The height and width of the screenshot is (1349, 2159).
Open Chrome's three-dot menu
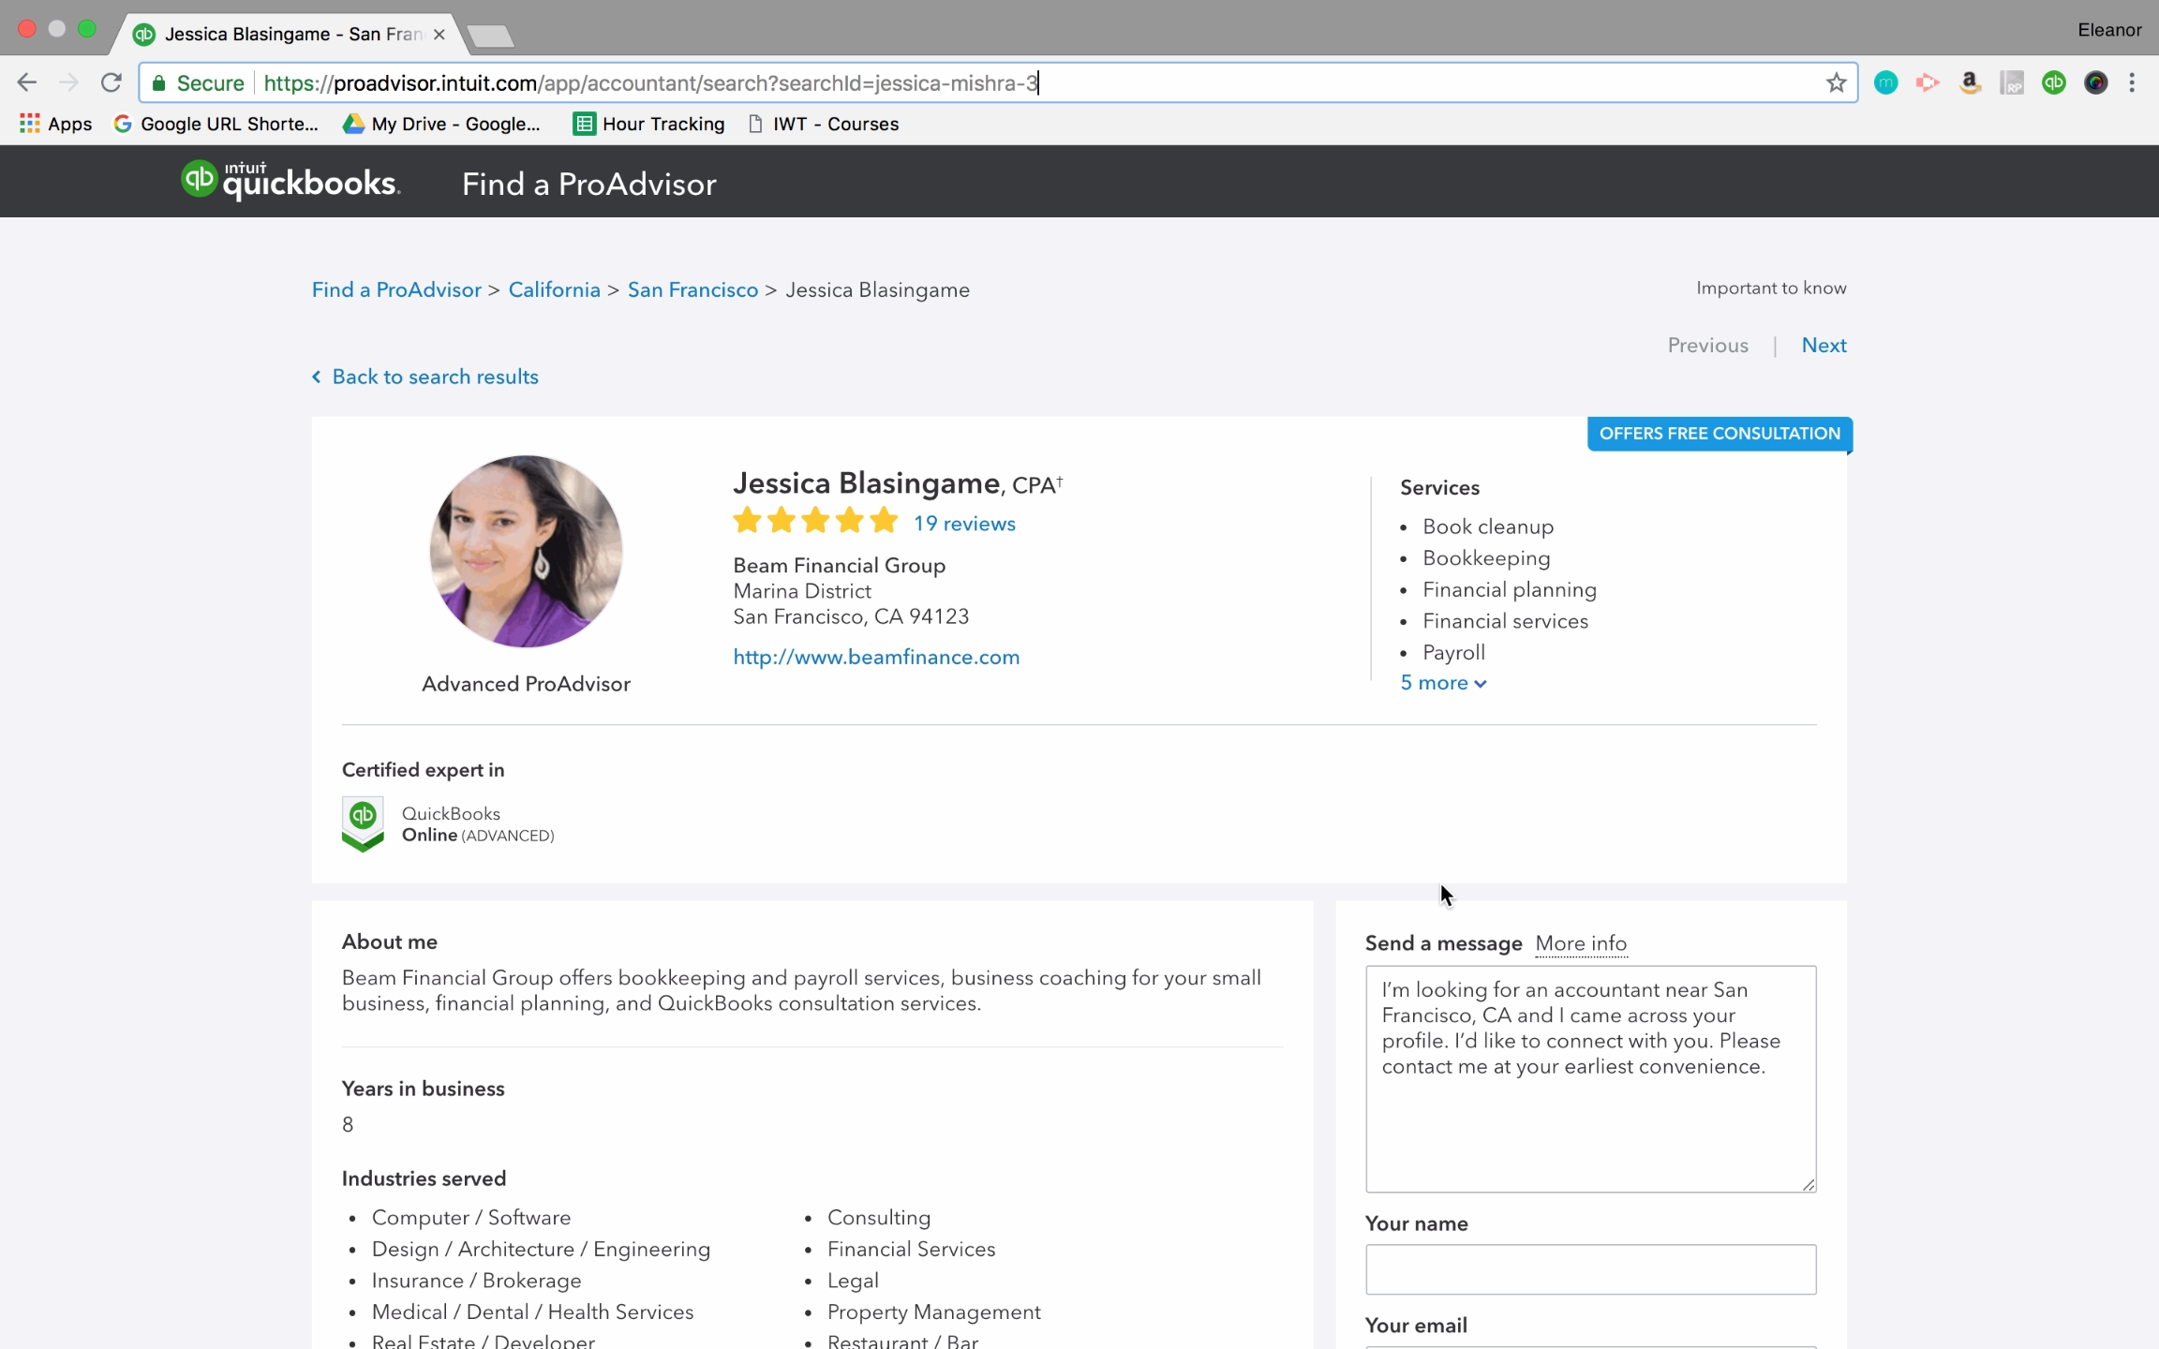click(2132, 82)
